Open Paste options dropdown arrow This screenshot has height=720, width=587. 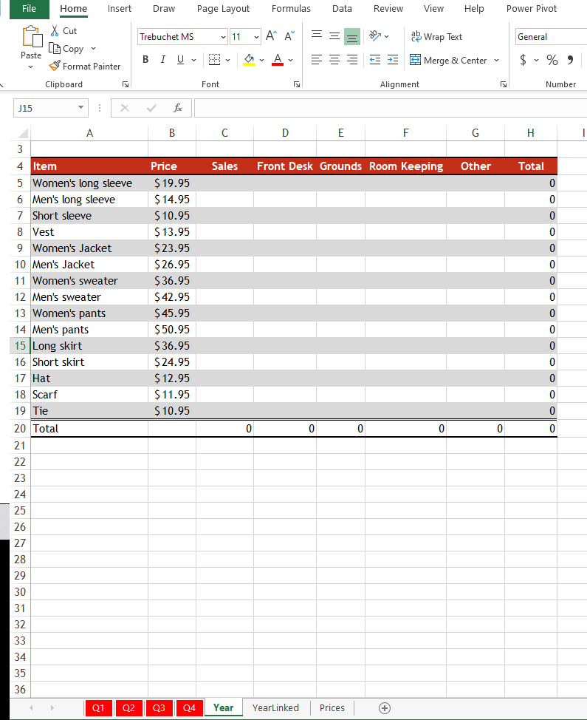(x=31, y=67)
